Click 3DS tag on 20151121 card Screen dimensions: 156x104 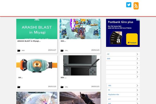point(67,87)
